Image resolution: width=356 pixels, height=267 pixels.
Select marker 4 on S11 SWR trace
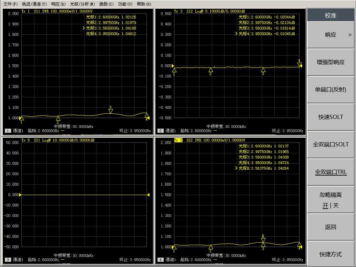[x=147, y=117]
